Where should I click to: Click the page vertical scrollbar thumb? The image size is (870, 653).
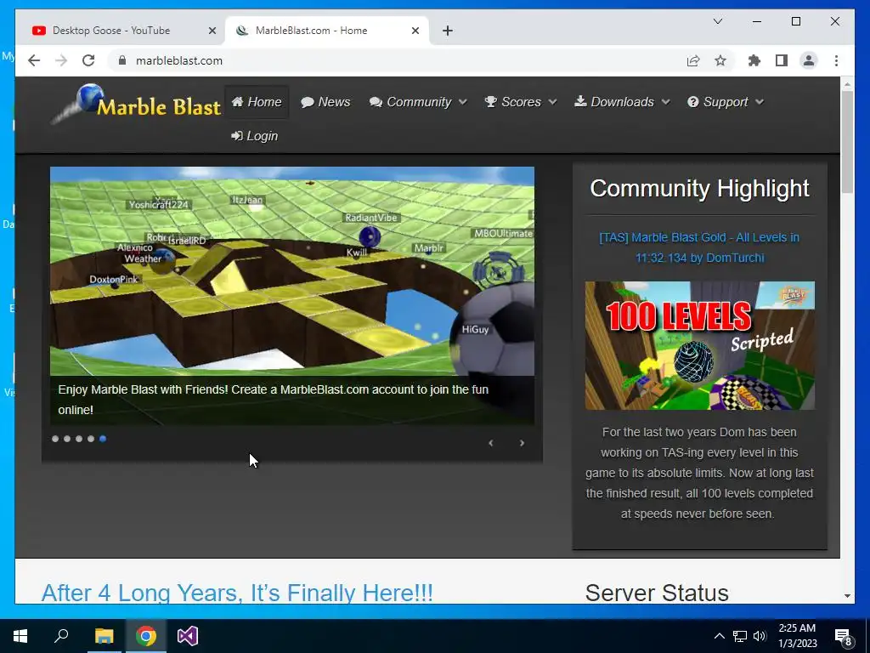[847, 142]
